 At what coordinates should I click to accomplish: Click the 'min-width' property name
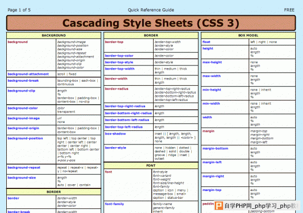tap(211, 104)
